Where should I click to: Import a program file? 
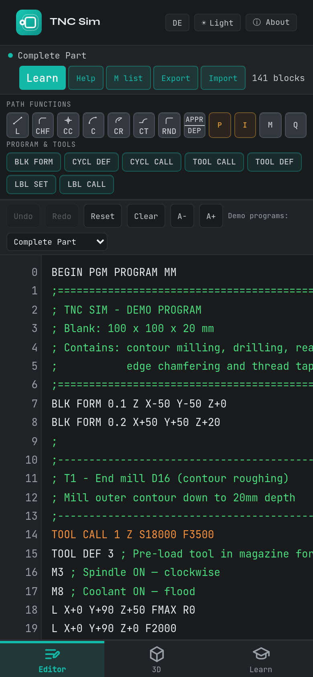point(223,78)
